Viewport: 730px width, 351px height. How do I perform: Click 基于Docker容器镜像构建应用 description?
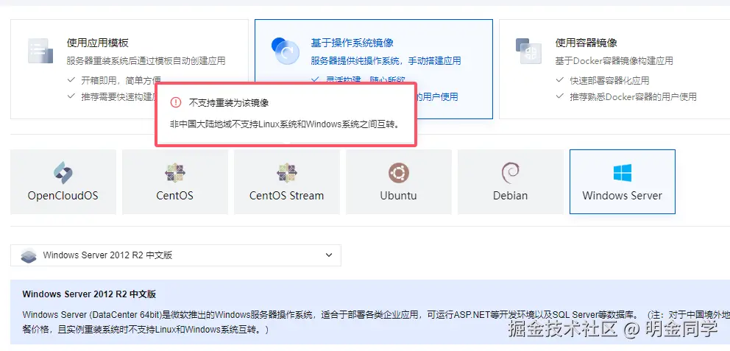point(614,61)
